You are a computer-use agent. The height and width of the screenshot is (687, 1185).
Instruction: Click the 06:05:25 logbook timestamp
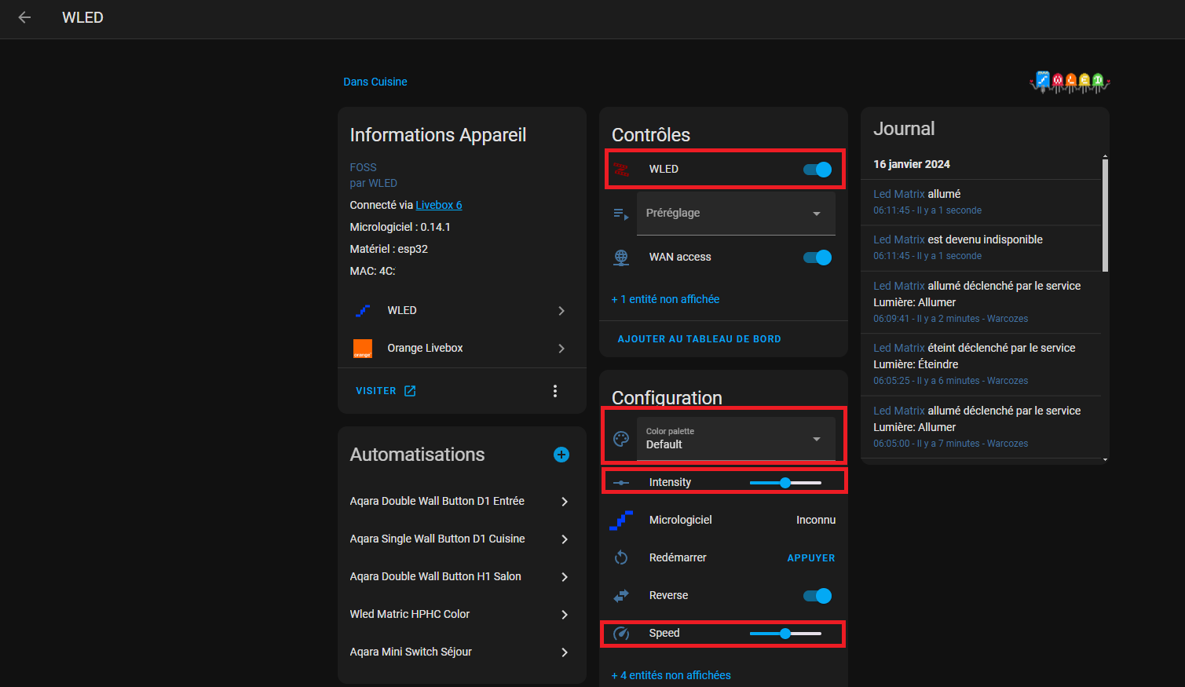(x=891, y=381)
